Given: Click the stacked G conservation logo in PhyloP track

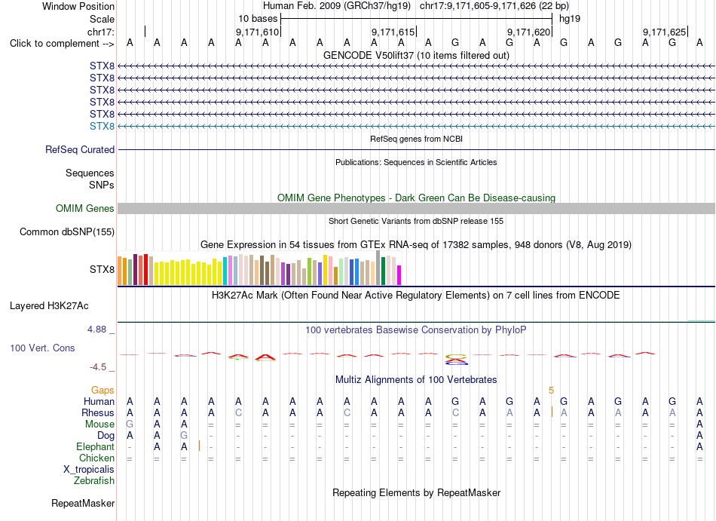Looking at the screenshot, I should tap(456, 360).
